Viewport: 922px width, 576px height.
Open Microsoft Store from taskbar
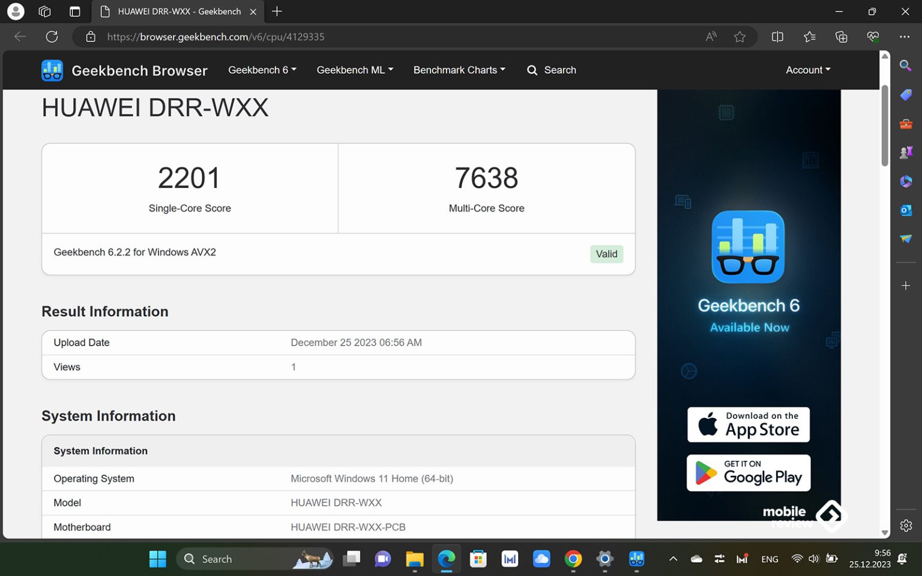click(478, 559)
